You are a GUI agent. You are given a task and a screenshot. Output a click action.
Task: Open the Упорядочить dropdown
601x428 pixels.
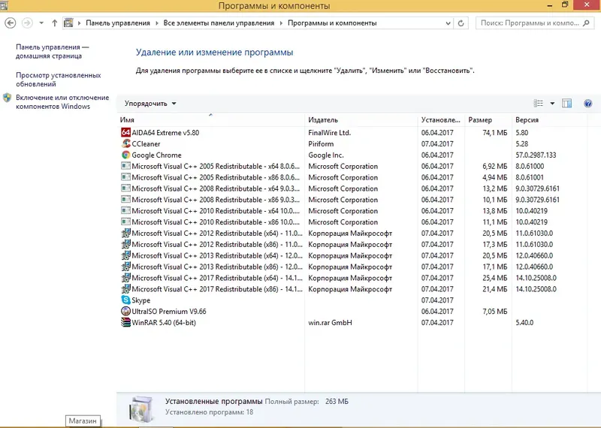pos(149,104)
